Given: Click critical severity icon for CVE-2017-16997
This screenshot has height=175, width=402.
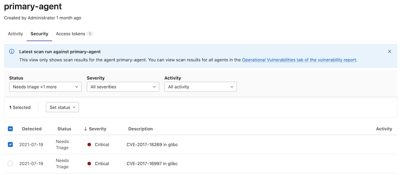Looking at the screenshot, I should coord(89,164).
